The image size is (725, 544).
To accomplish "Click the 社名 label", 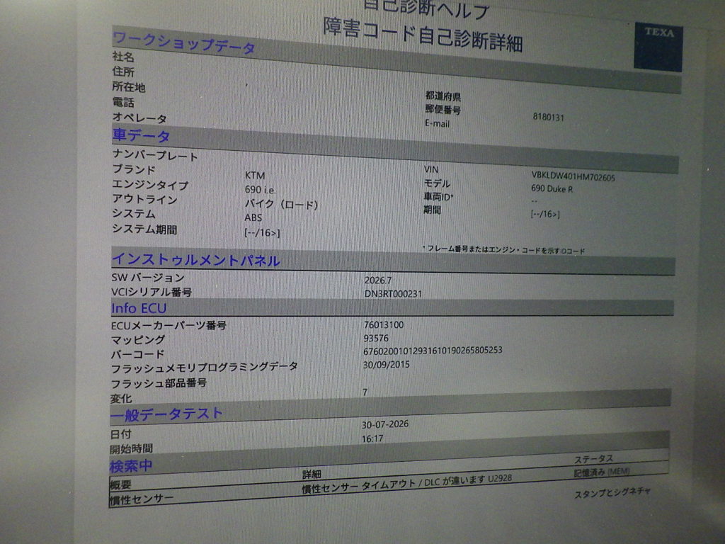I will click(123, 57).
